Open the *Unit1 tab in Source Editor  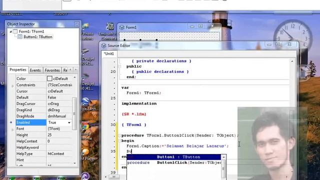109,53
